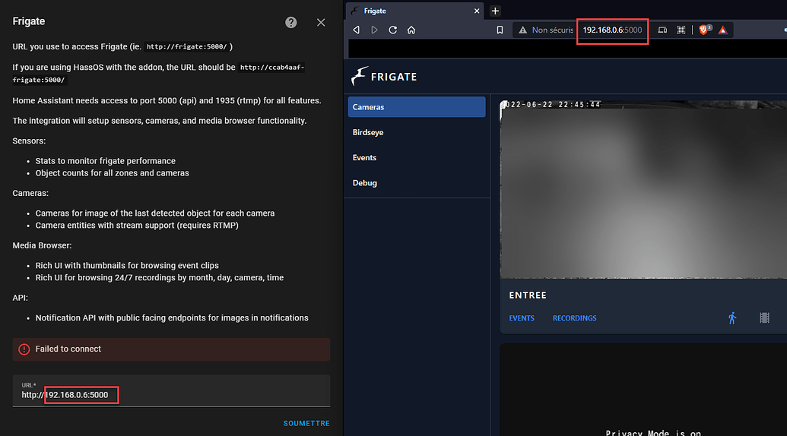Viewport: 787px width, 436px height.
Task: Go back in the browser
Action: click(x=357, y=30)
